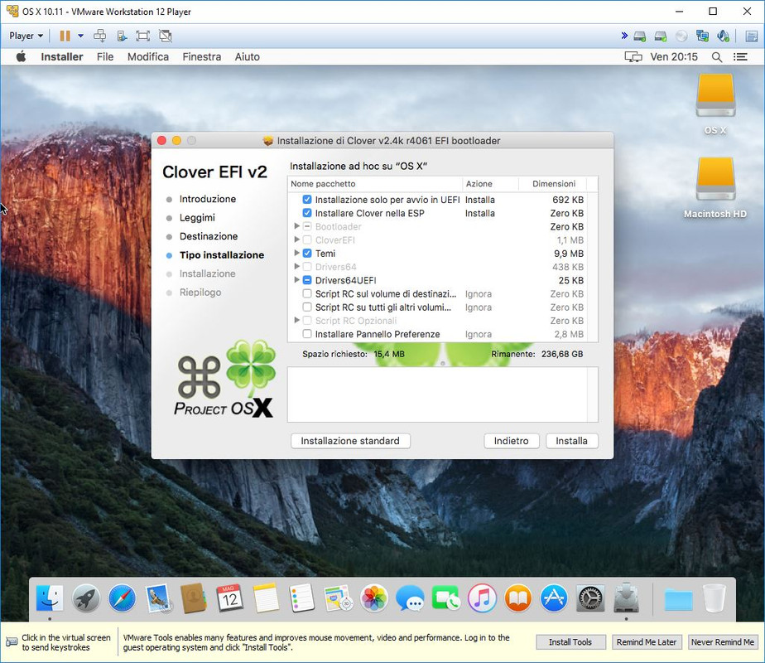Open iBooks orange icon in dock

coord(518,598)
